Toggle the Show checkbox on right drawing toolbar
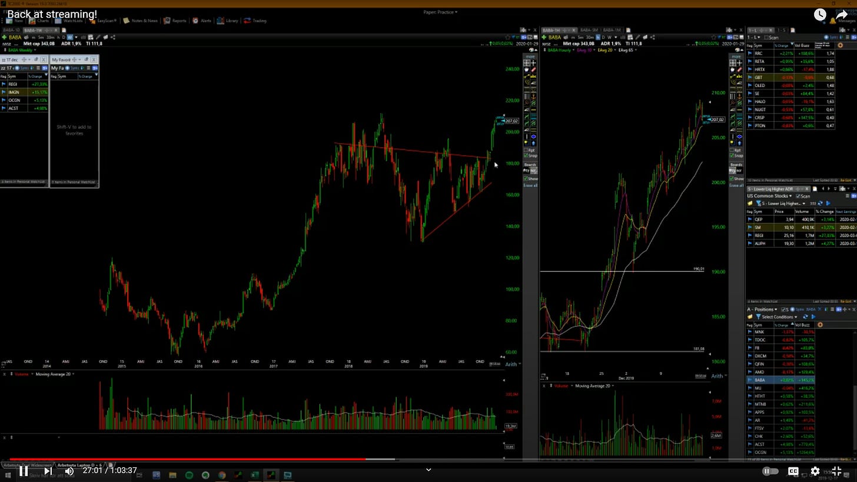Viewport: 857px width, 482px height. 732,178
